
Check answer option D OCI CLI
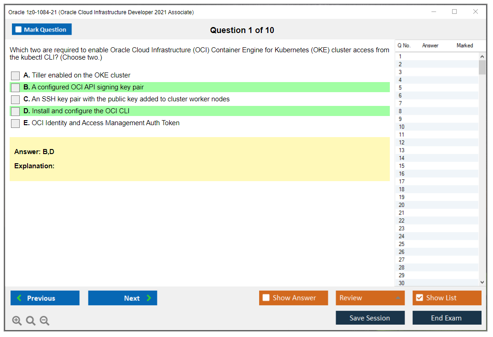pyautogui.click(x=15, y=110)
